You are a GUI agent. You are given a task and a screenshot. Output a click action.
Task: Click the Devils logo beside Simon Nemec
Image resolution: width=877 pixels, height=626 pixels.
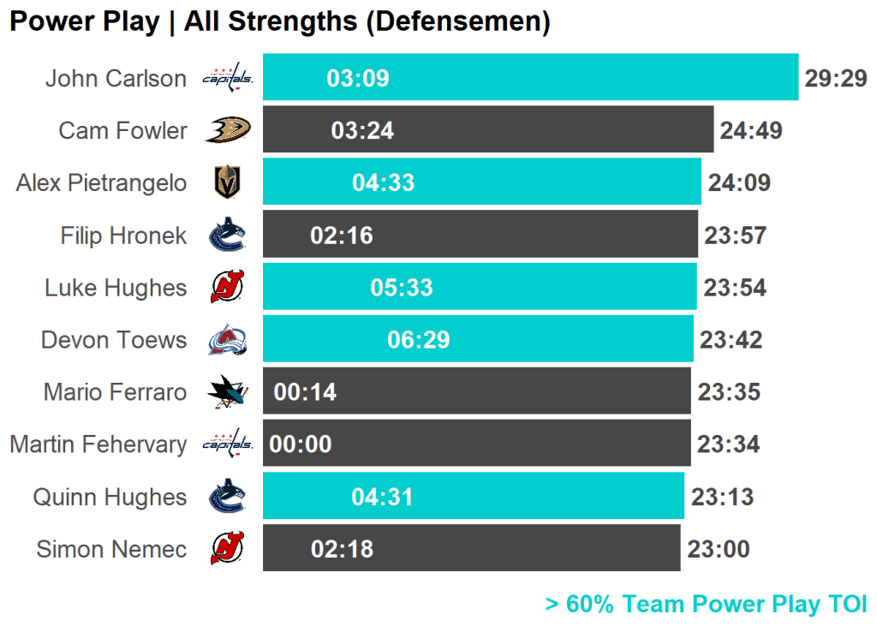point(227,549)
